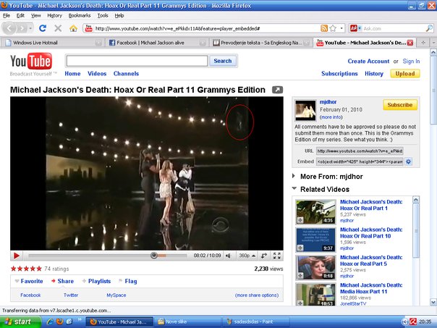Launch Firefox from quick launch
Image resolution: width=437 pixels, height=328 pixels.
(59, 321)
